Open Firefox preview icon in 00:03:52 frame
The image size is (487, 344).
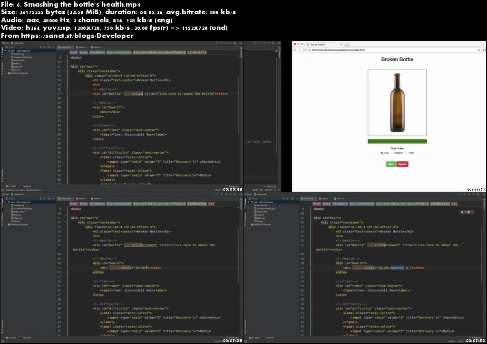[465, 212]
